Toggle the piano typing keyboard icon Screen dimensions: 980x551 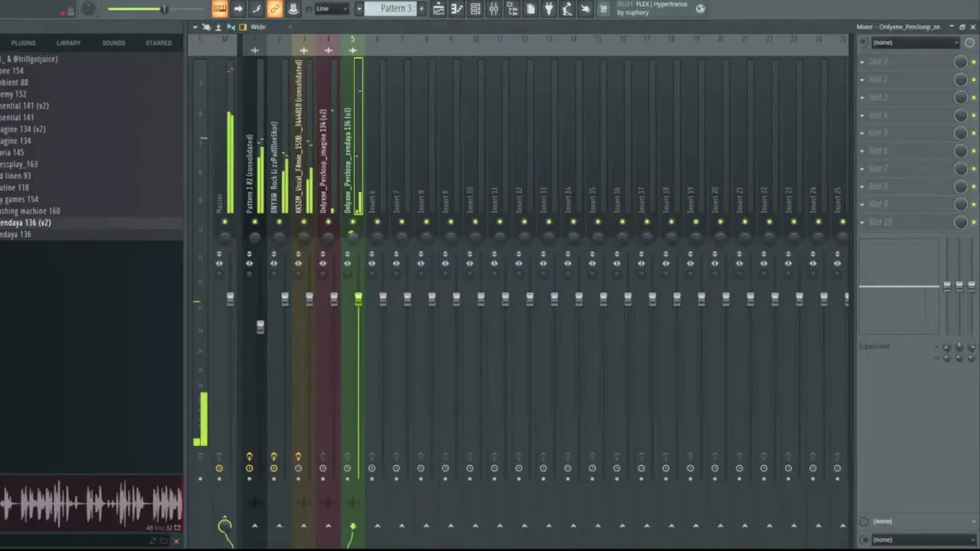pos(220,8)
